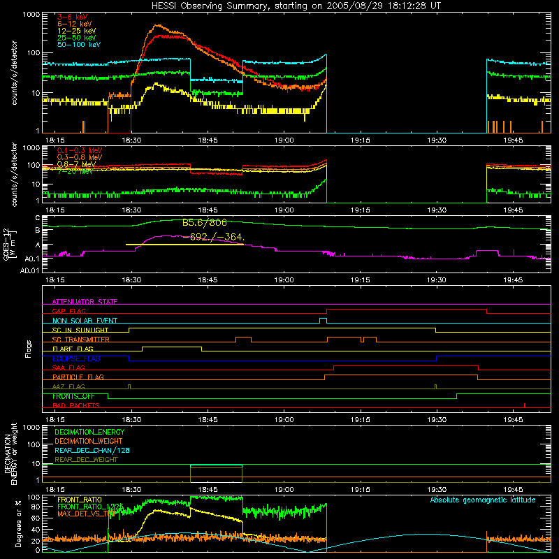Click the FLARE_FLAG label
This screenshot has height=559, width=559.
73,349
